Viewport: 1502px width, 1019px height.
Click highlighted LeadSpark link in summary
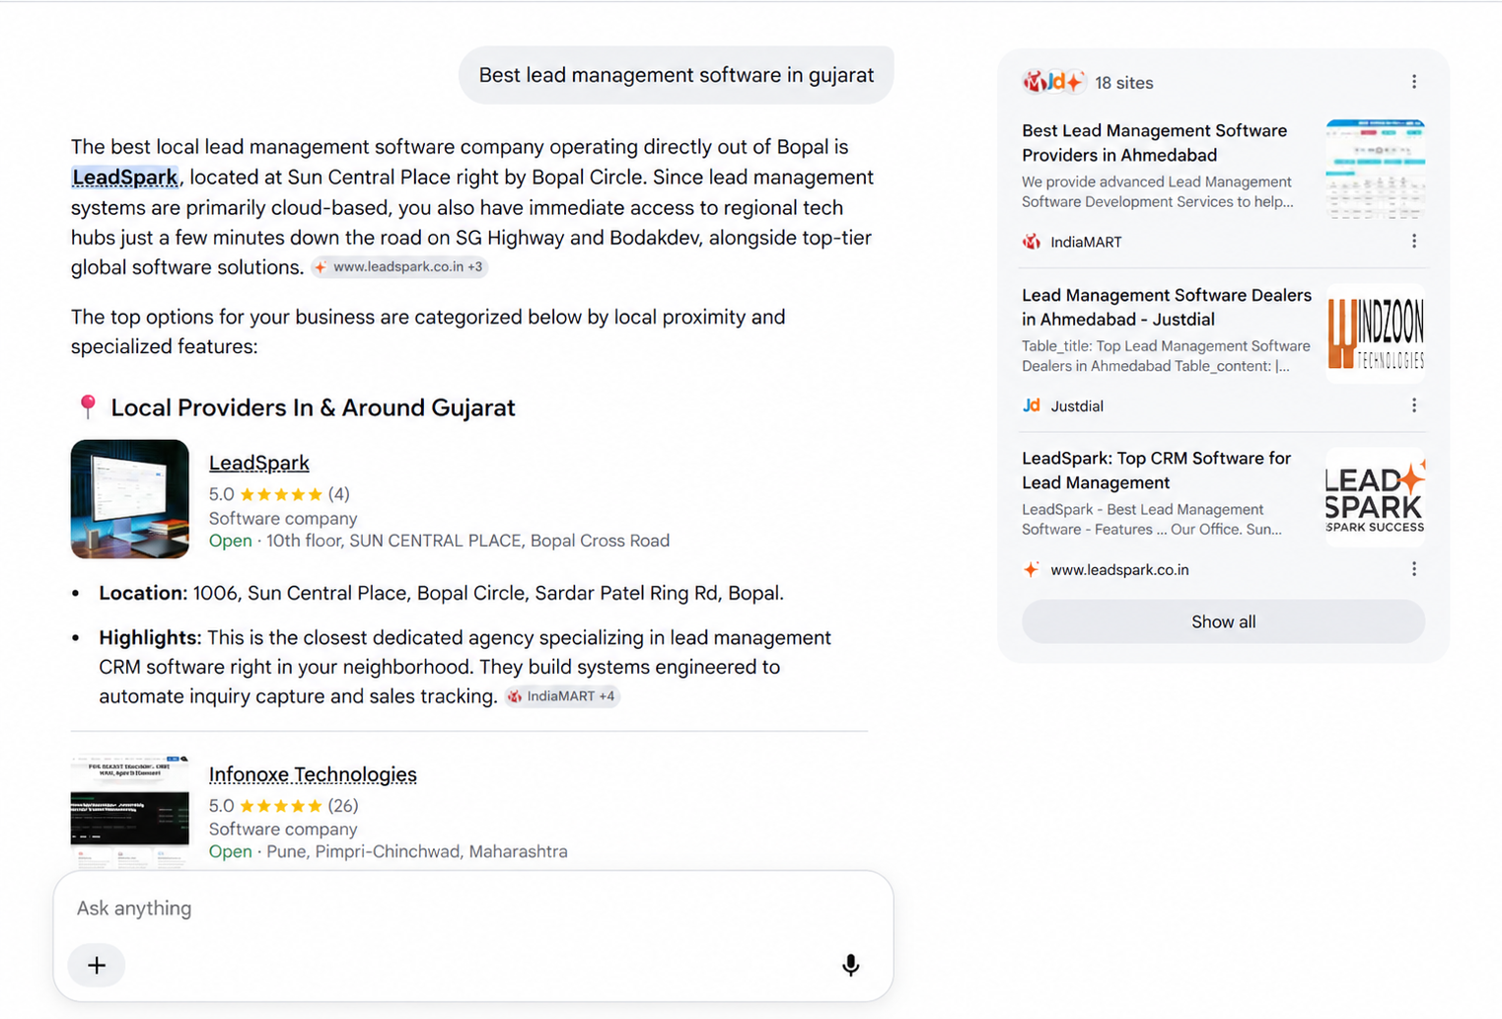pyautogui.click(x=124, y=177)
